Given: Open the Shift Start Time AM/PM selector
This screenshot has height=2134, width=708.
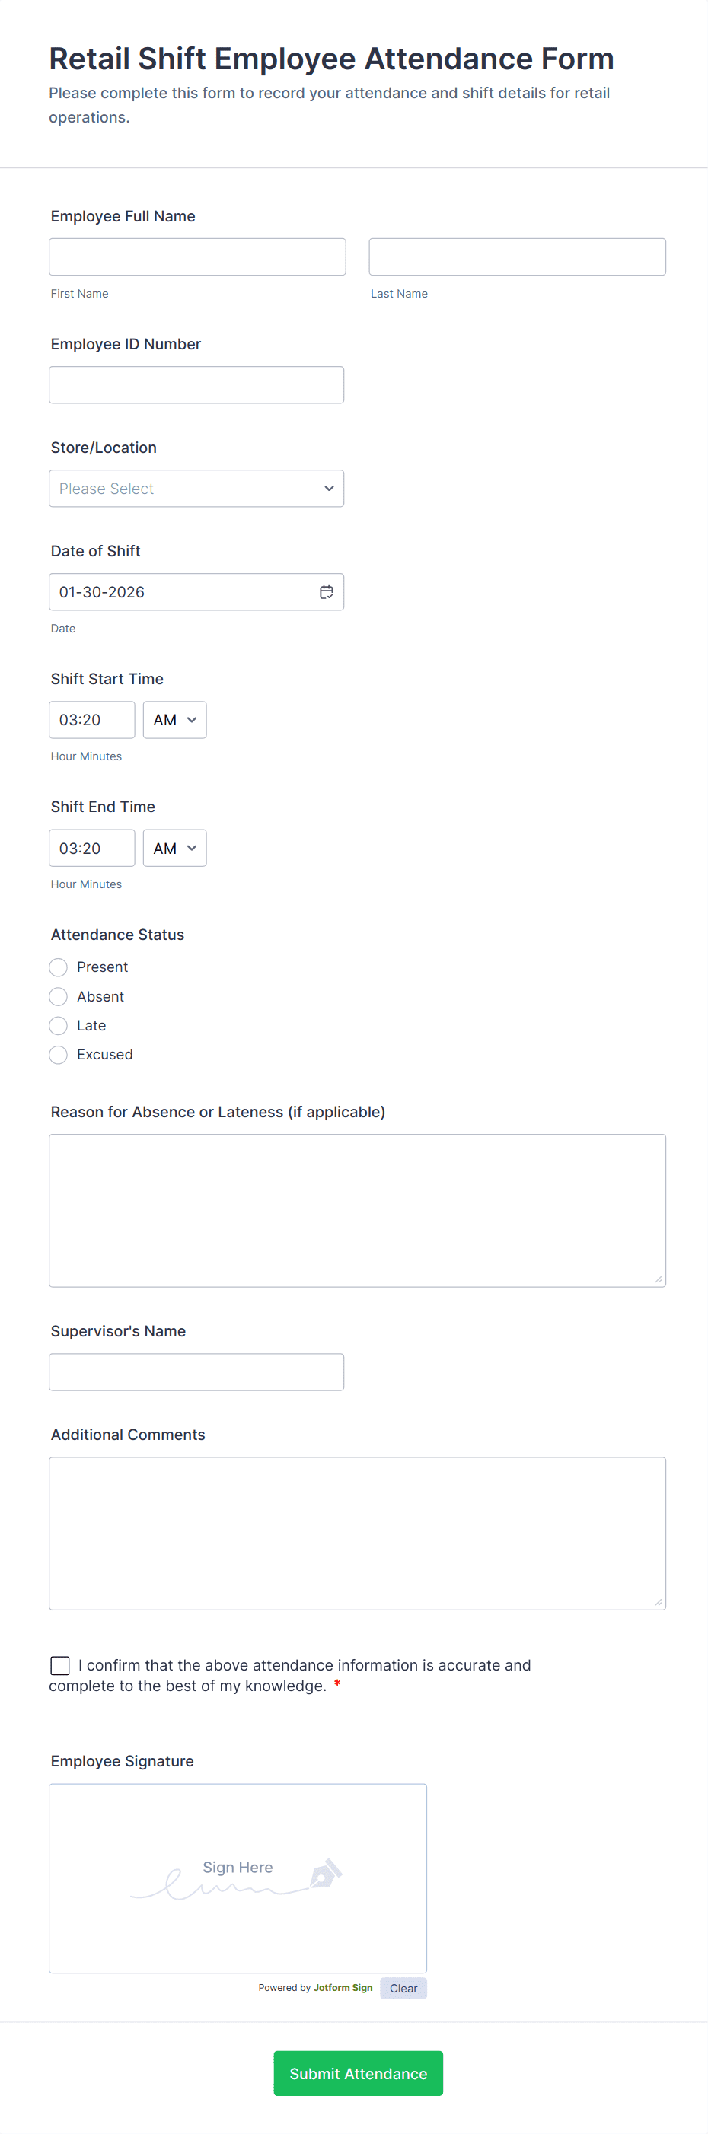Looking at the screenshot, I should click(x=174, y=719).
